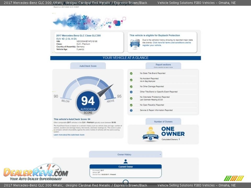251x188 pixels.
Task: Click the Current Owner header bar
Action: pyautogui.click(x=125, y=167)
